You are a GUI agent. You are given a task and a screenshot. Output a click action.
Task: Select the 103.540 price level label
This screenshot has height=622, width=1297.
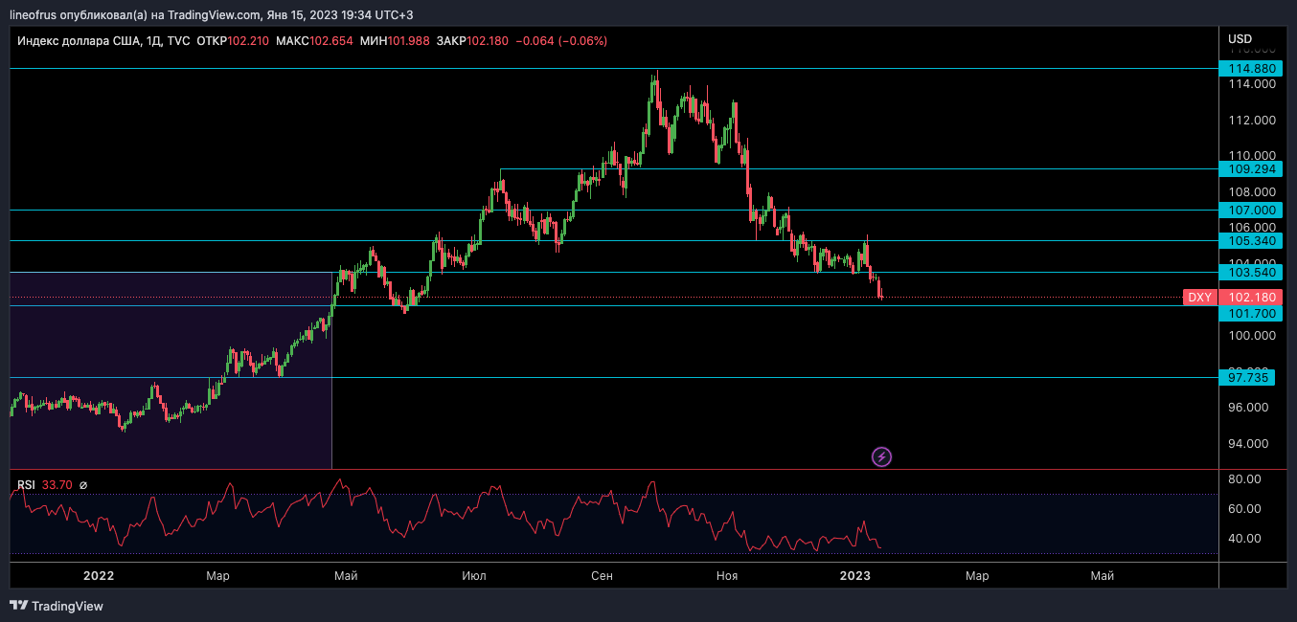(x=1251, y=273)
